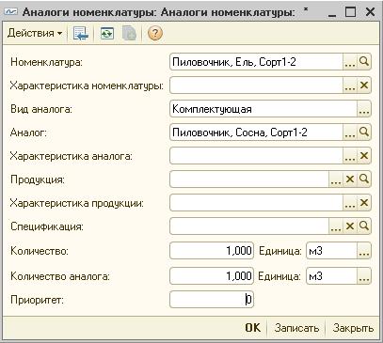This screenshot has height=343, width=383.
Task: Open selection for Характеристика продукции
Action: (x=350, y=203)
